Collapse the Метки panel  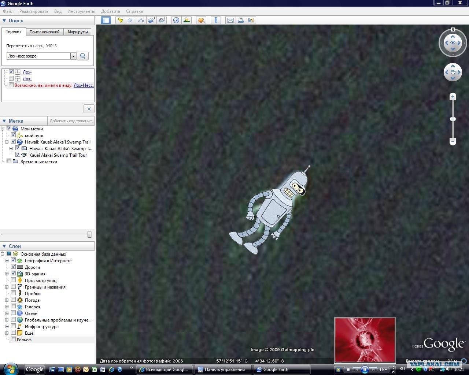(4, 121)
